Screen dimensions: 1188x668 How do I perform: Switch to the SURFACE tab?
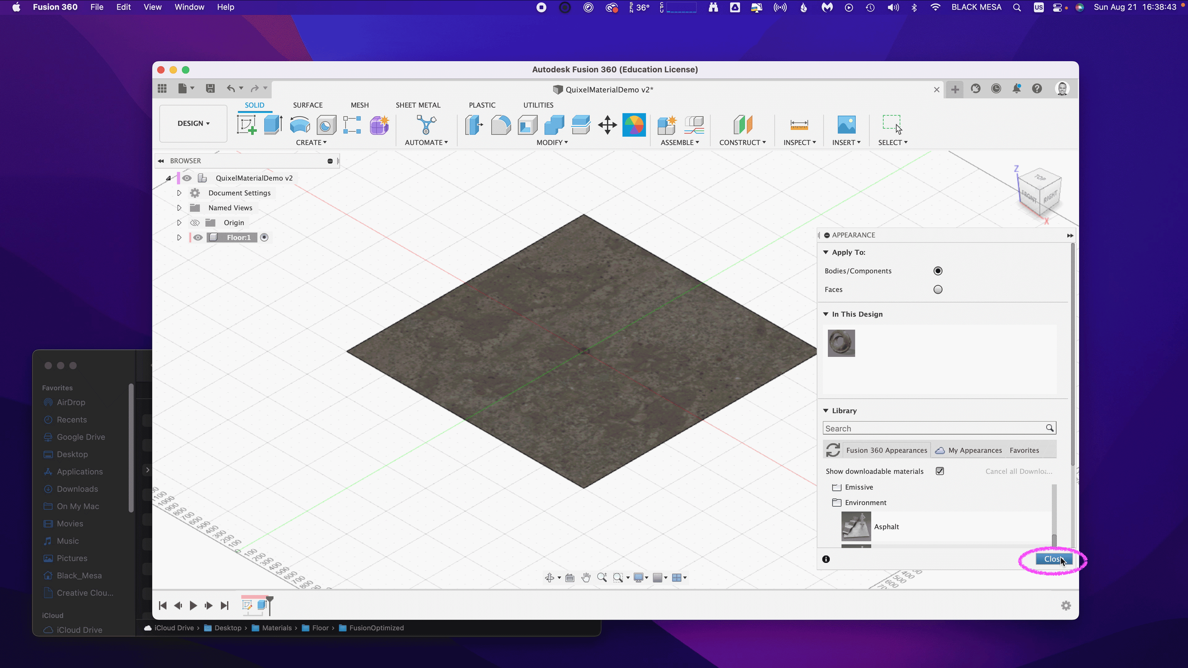307,105
